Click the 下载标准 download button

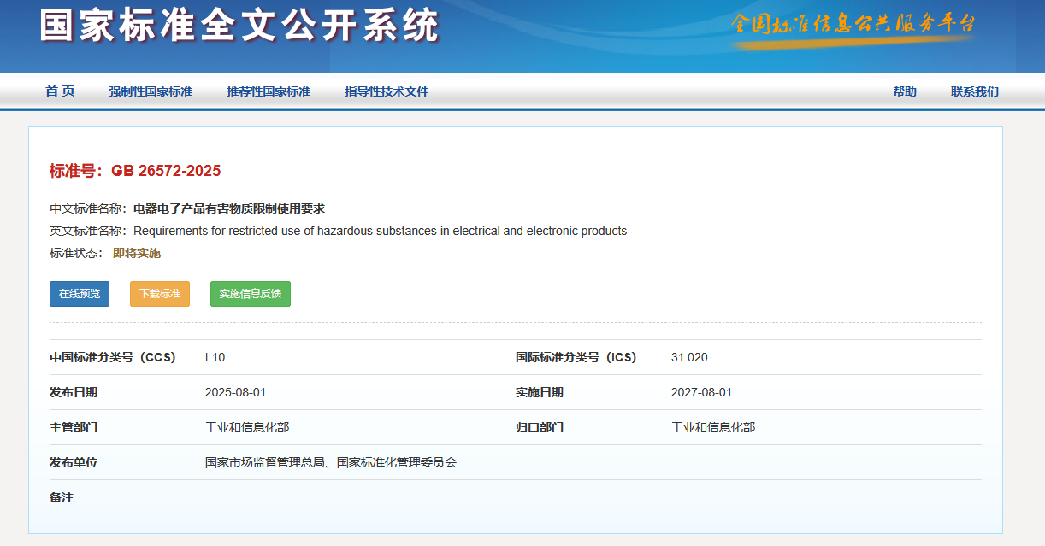(x=160, y=294)
